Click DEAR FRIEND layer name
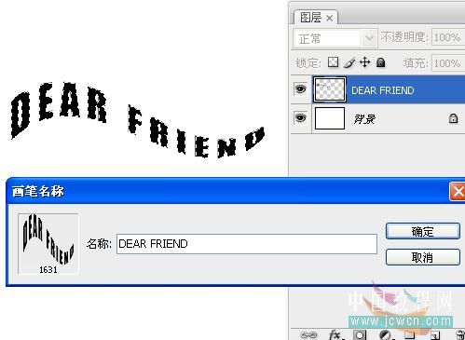The height and width of the screenshot is (340, 465). coord(383,90)
